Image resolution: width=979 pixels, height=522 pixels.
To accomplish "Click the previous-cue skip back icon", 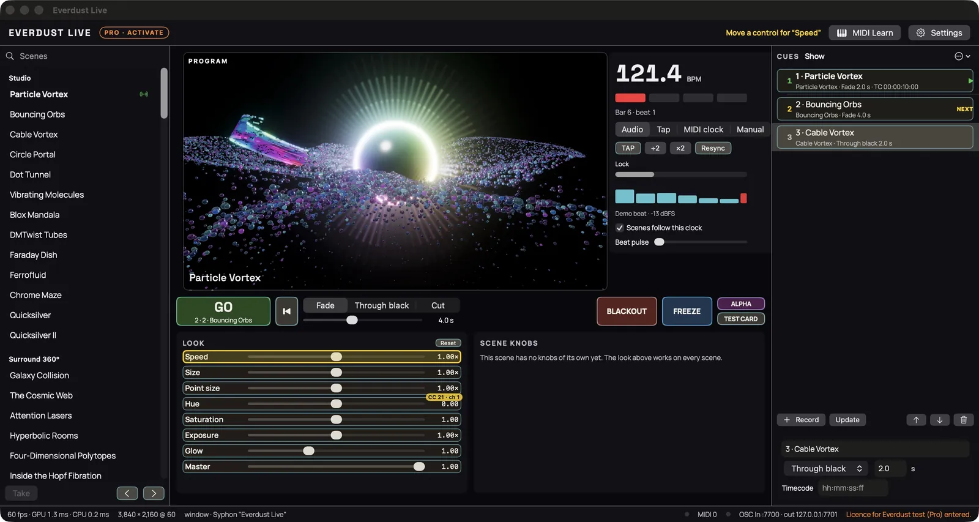I will [x=286, y=311].
